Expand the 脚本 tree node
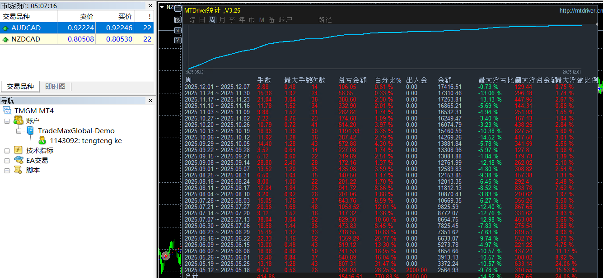The image size is (603, 278). [7, 170]
